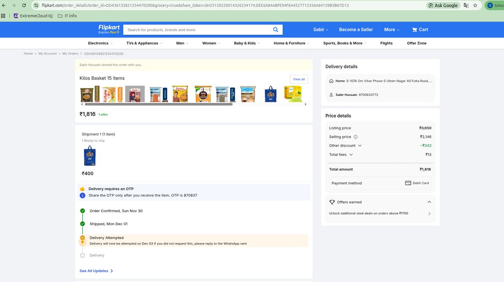Expand the Total fees breakdown
Viewport: 504px width, 282px height.
(351, 155)
